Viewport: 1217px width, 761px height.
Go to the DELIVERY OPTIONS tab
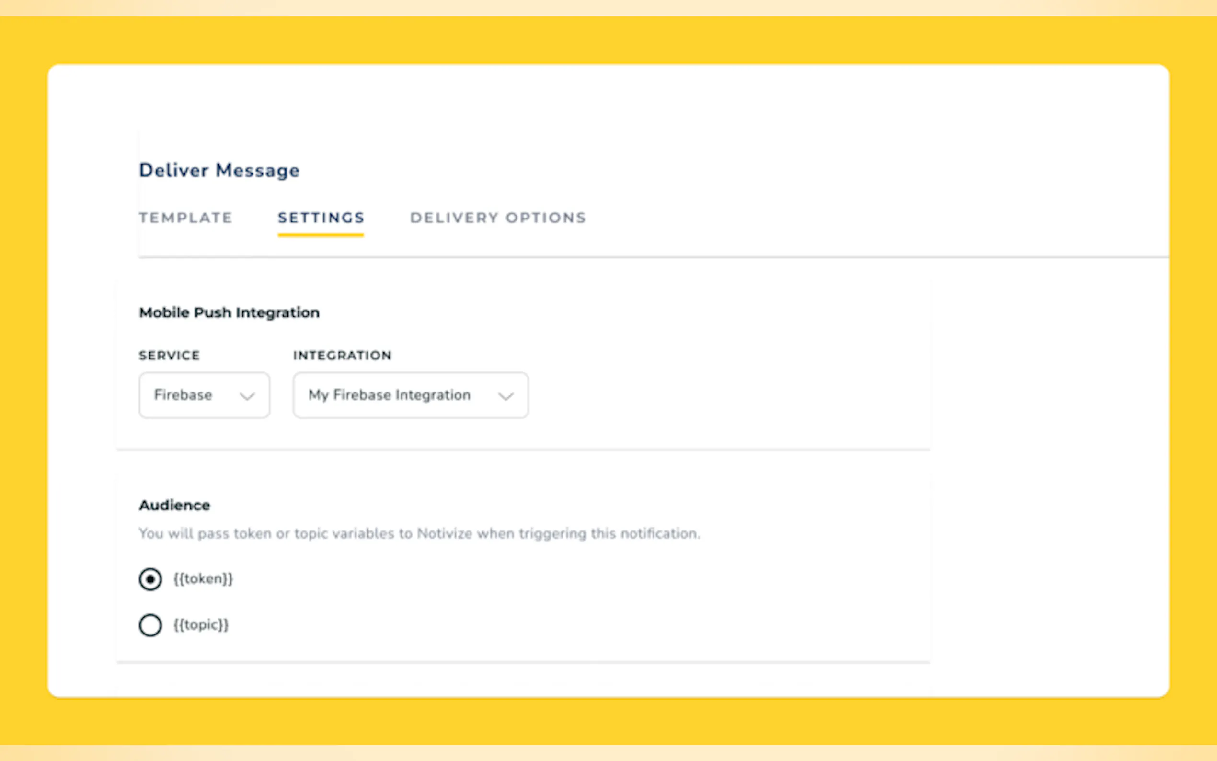[x=497, y=218]
